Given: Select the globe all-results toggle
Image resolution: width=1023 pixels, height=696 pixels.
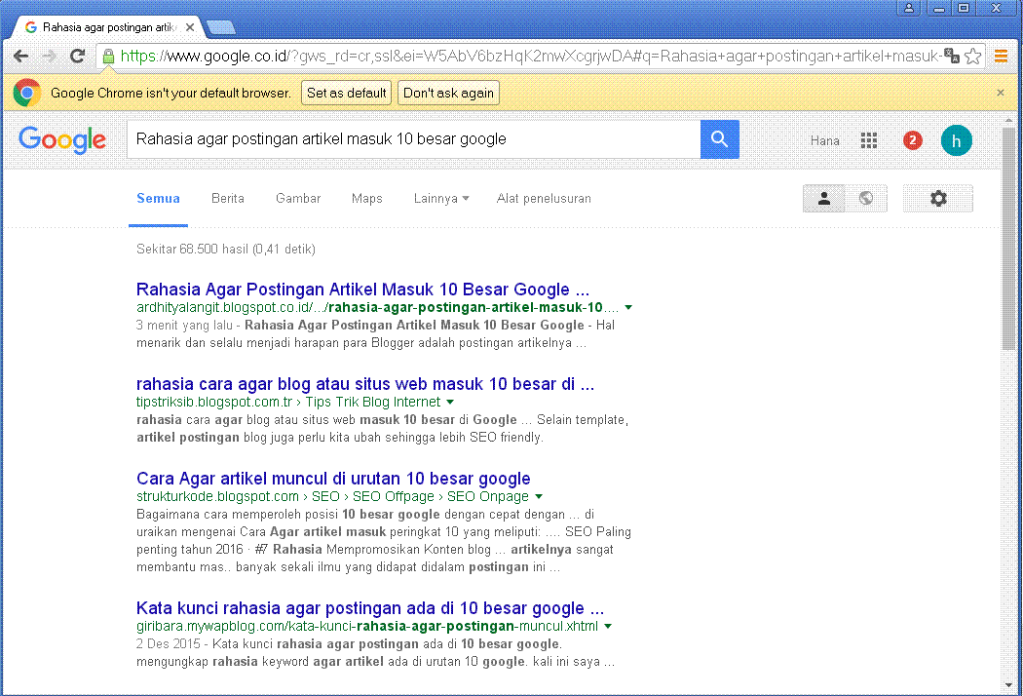Looking at the screenshot, I should click(x=866, y=199).
